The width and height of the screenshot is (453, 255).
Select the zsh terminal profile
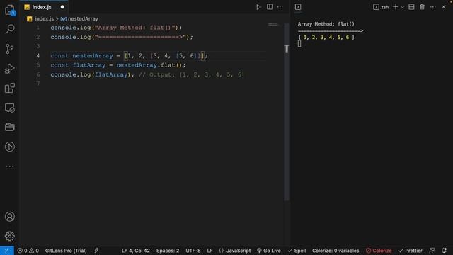[381, 7]
